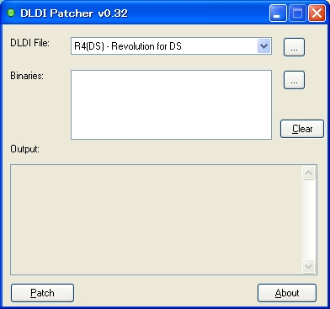Click the Patch button
Viewport: 330px width, 309px height.
[x=42, y=293]
